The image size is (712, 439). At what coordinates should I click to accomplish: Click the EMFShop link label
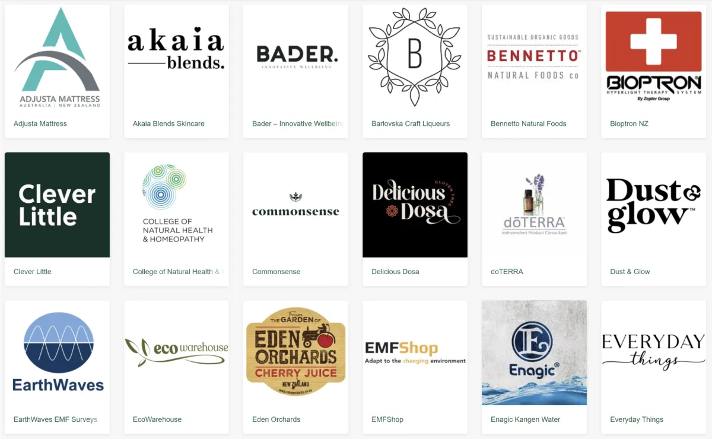point(387,419)
